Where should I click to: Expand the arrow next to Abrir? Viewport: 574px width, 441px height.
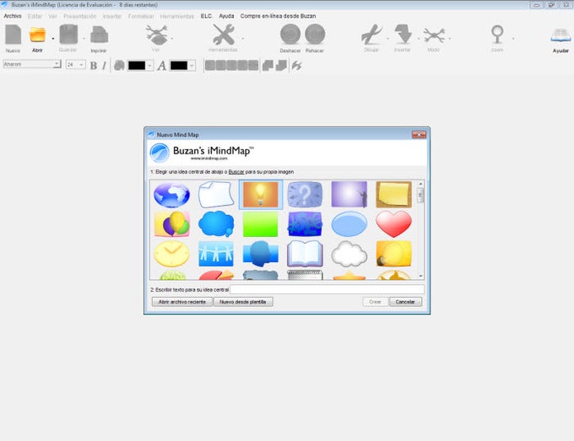[52, 39]
